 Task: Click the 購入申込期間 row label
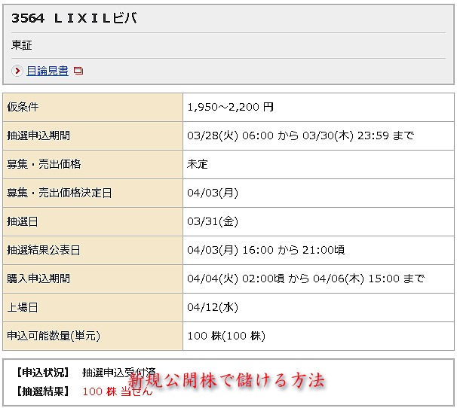click(38, 279)
